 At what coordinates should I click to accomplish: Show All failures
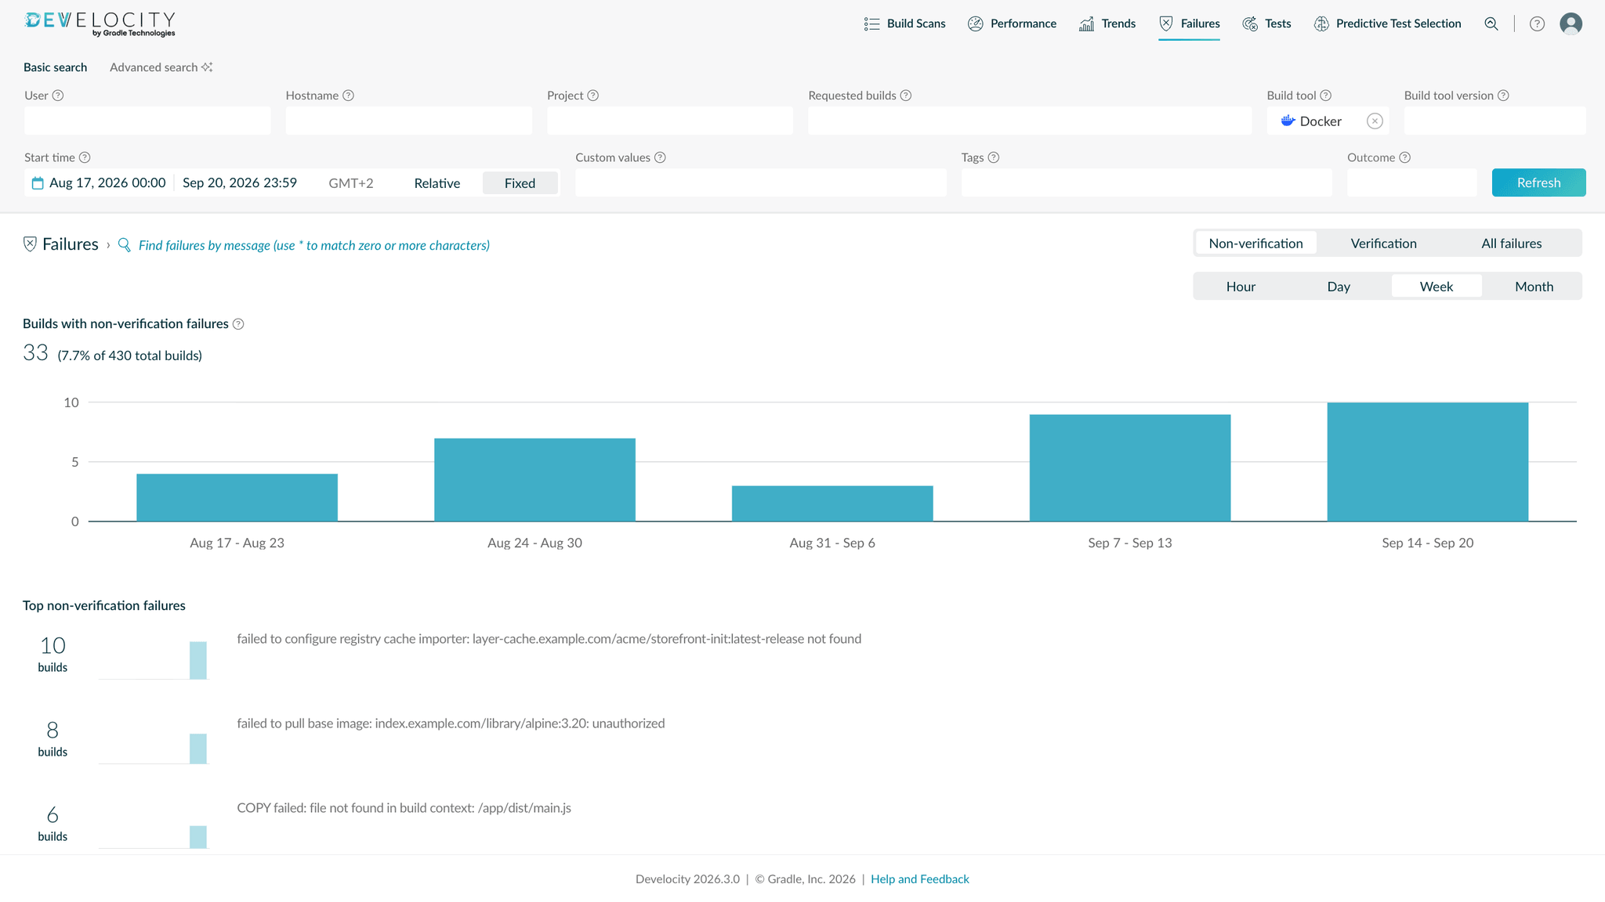[x=1512, y=244]
